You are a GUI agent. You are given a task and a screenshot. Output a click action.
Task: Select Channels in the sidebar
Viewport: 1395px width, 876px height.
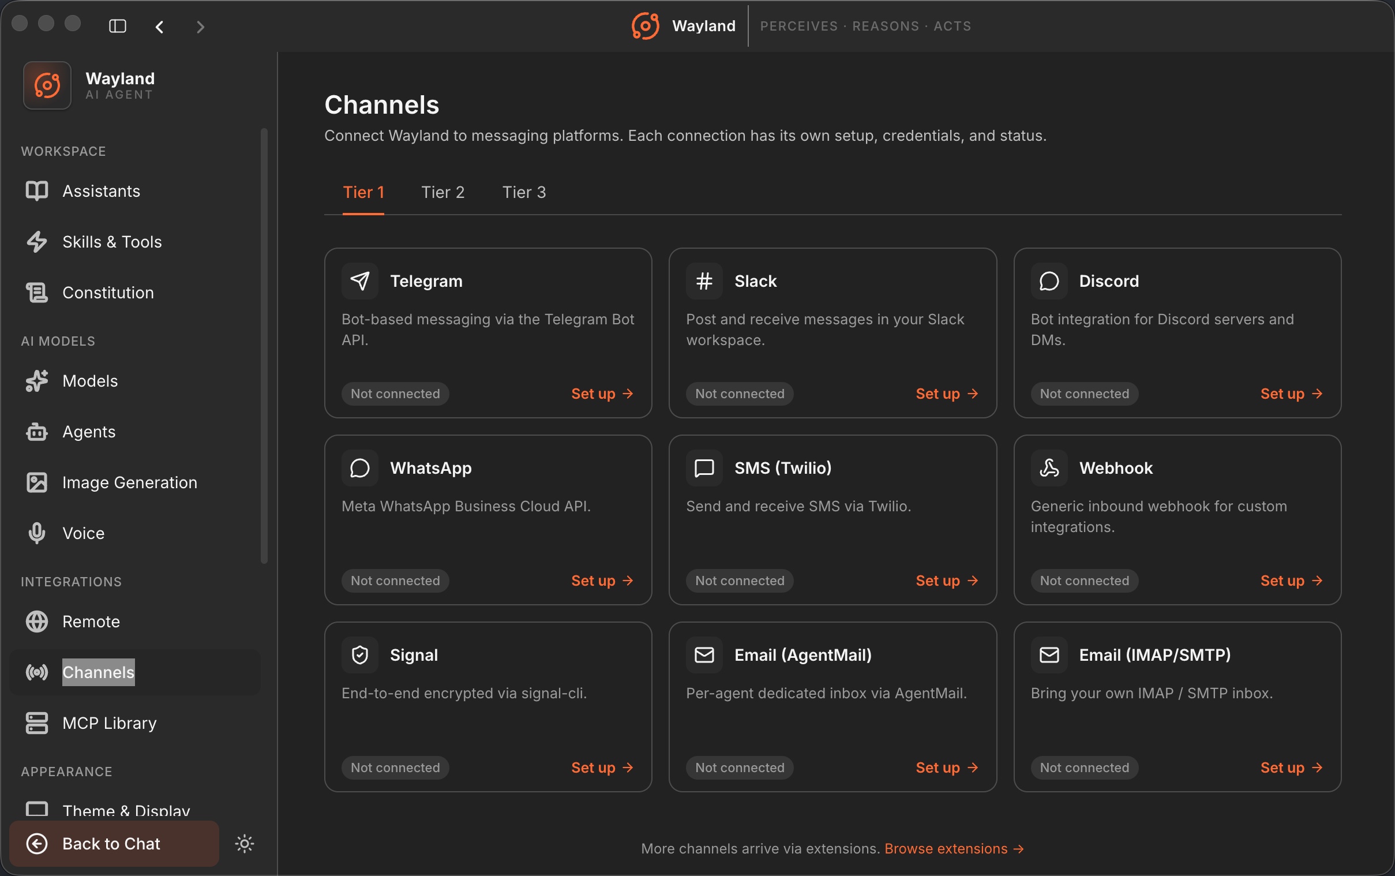(x=134, y=672)
